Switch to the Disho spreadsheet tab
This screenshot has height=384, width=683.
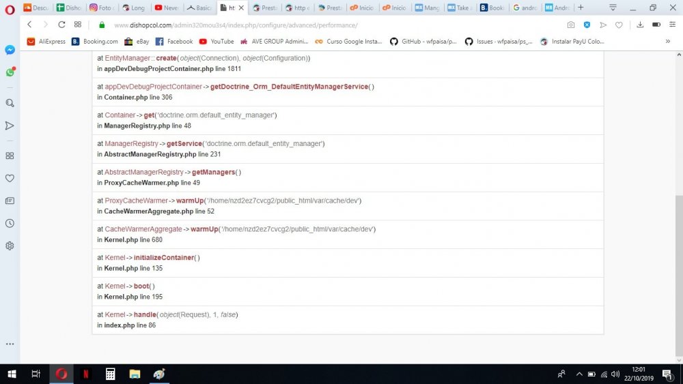(x=69, y=8)
